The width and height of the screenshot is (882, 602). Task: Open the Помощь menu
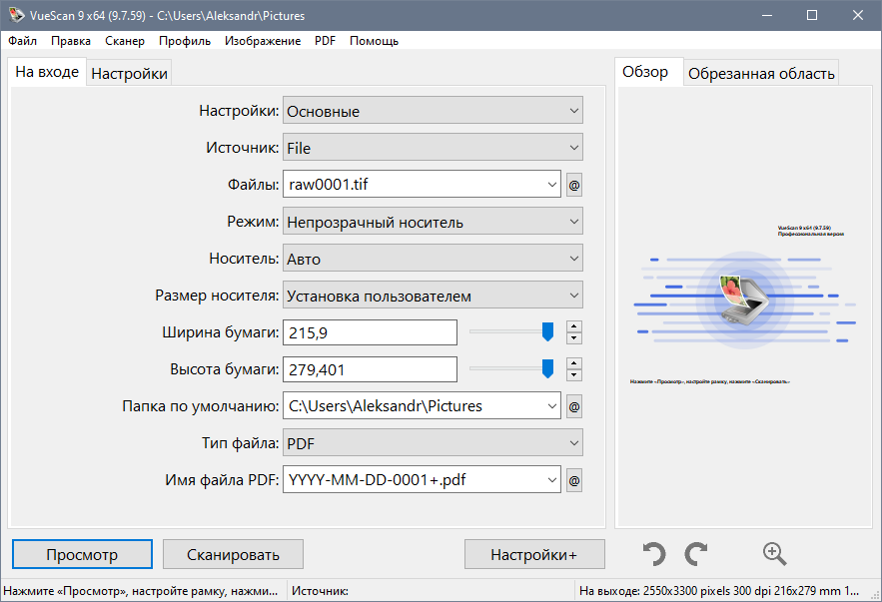click(374, 41)
